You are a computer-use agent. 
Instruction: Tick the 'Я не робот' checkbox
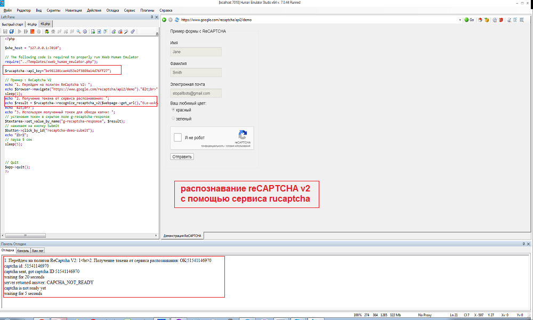[178, 138]
